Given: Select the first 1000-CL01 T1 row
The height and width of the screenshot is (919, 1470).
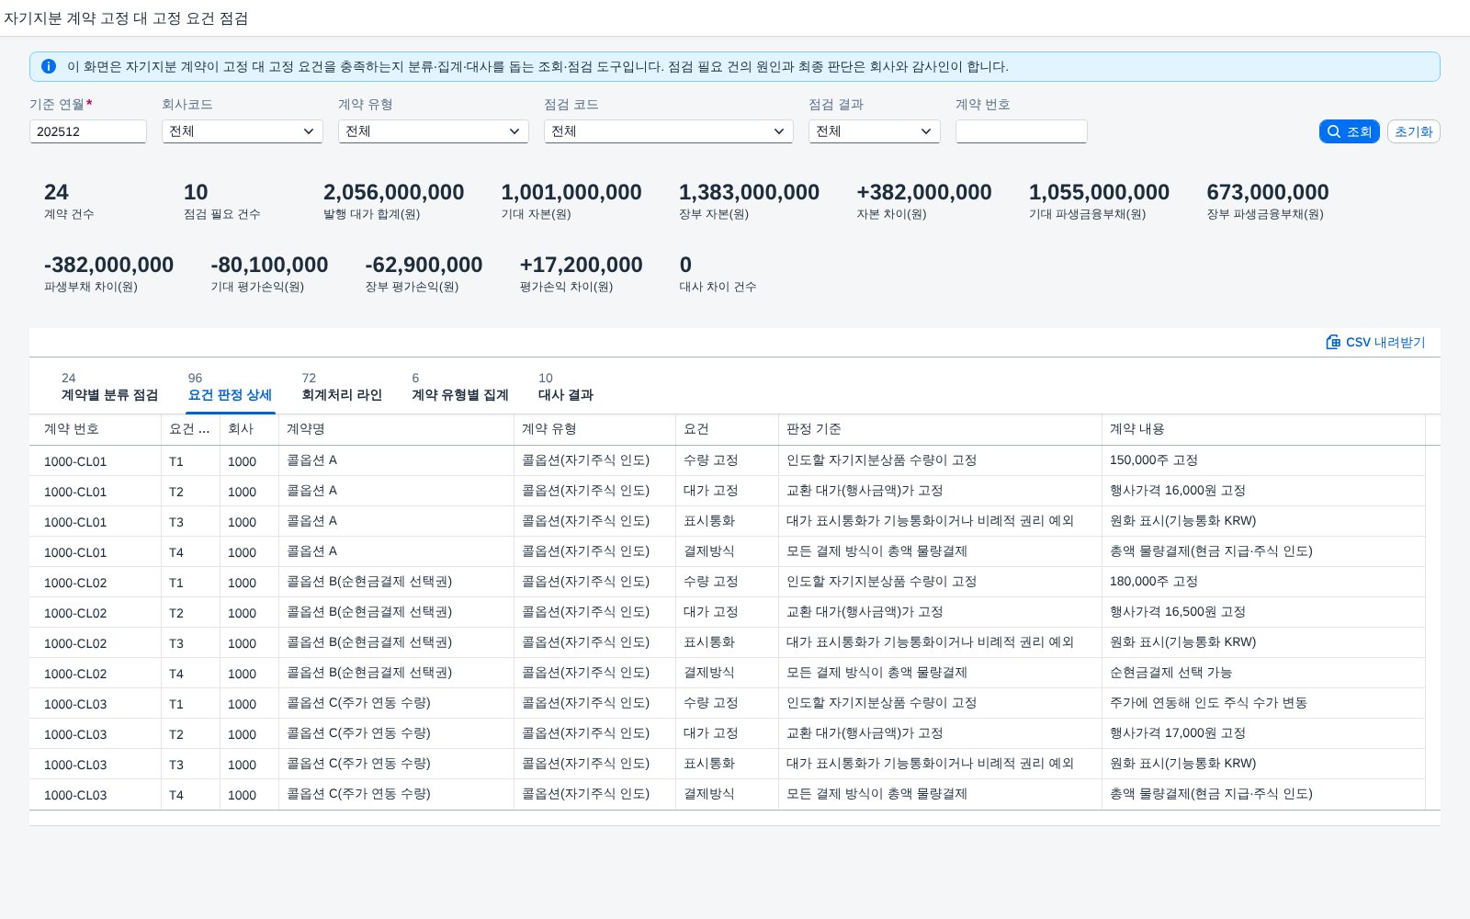Looking at the screenshot, I should tap(728, 460).
